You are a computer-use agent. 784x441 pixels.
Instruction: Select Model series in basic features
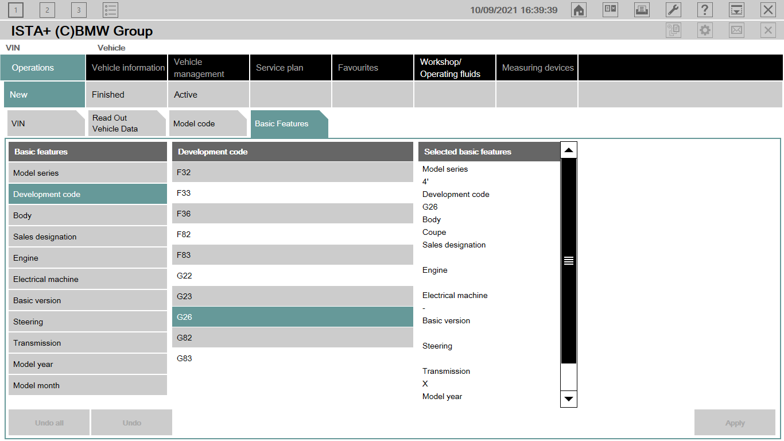point(88,173)
